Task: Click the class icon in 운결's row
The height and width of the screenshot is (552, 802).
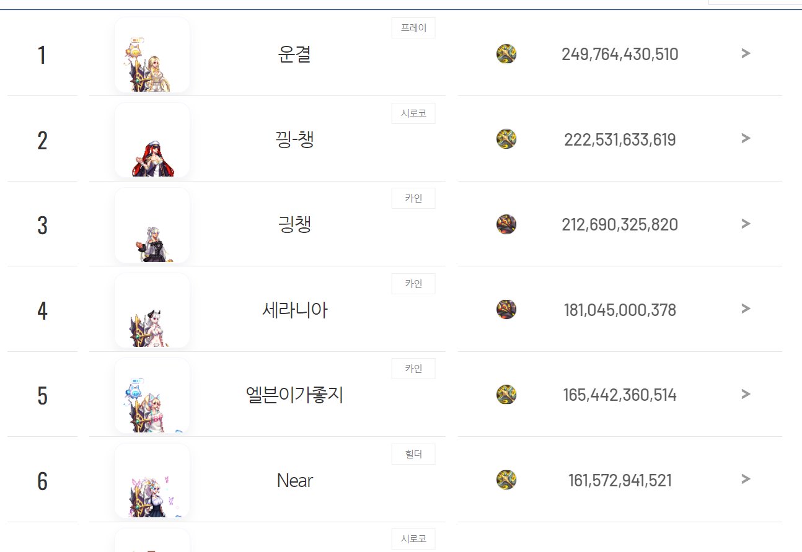Action: 506,54
